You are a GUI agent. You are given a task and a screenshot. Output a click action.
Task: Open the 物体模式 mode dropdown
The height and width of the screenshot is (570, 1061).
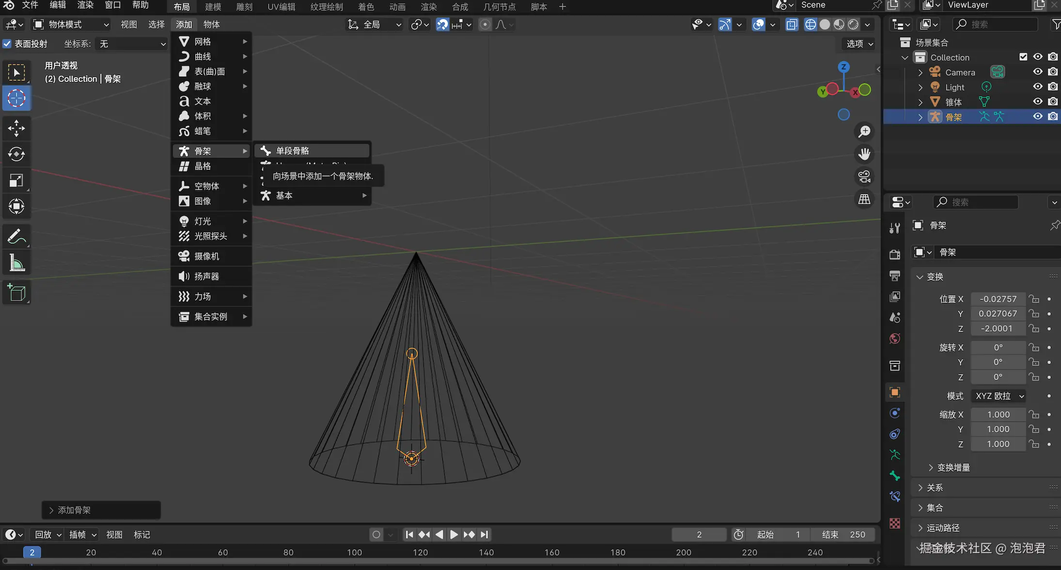71,24
